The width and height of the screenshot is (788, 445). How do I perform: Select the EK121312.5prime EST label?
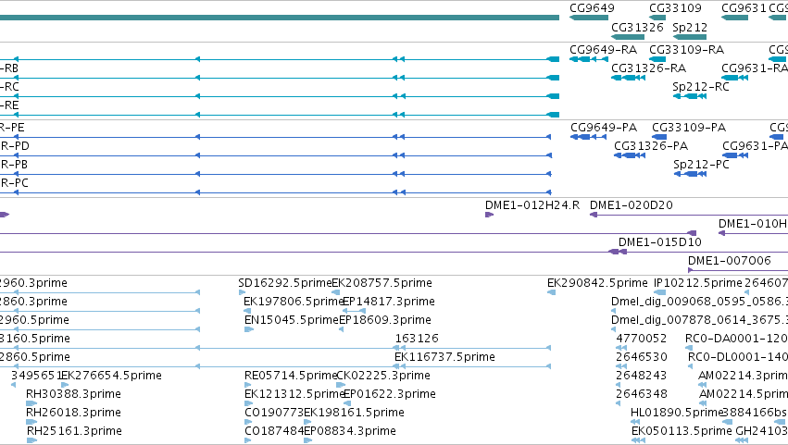[294, 394]
